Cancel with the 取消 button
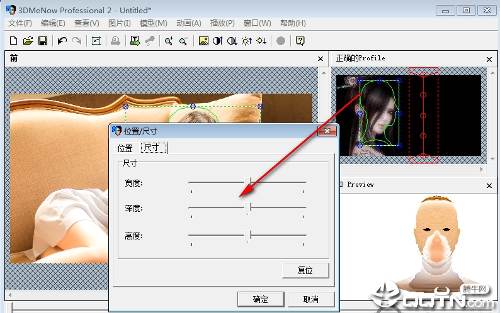 coord(311,299)
